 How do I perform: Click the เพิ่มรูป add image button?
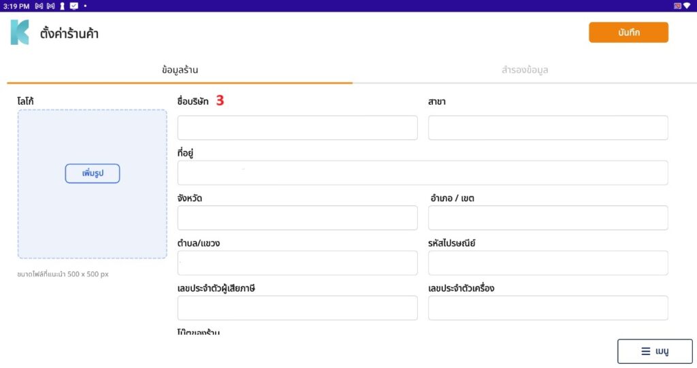coord(93,173)
